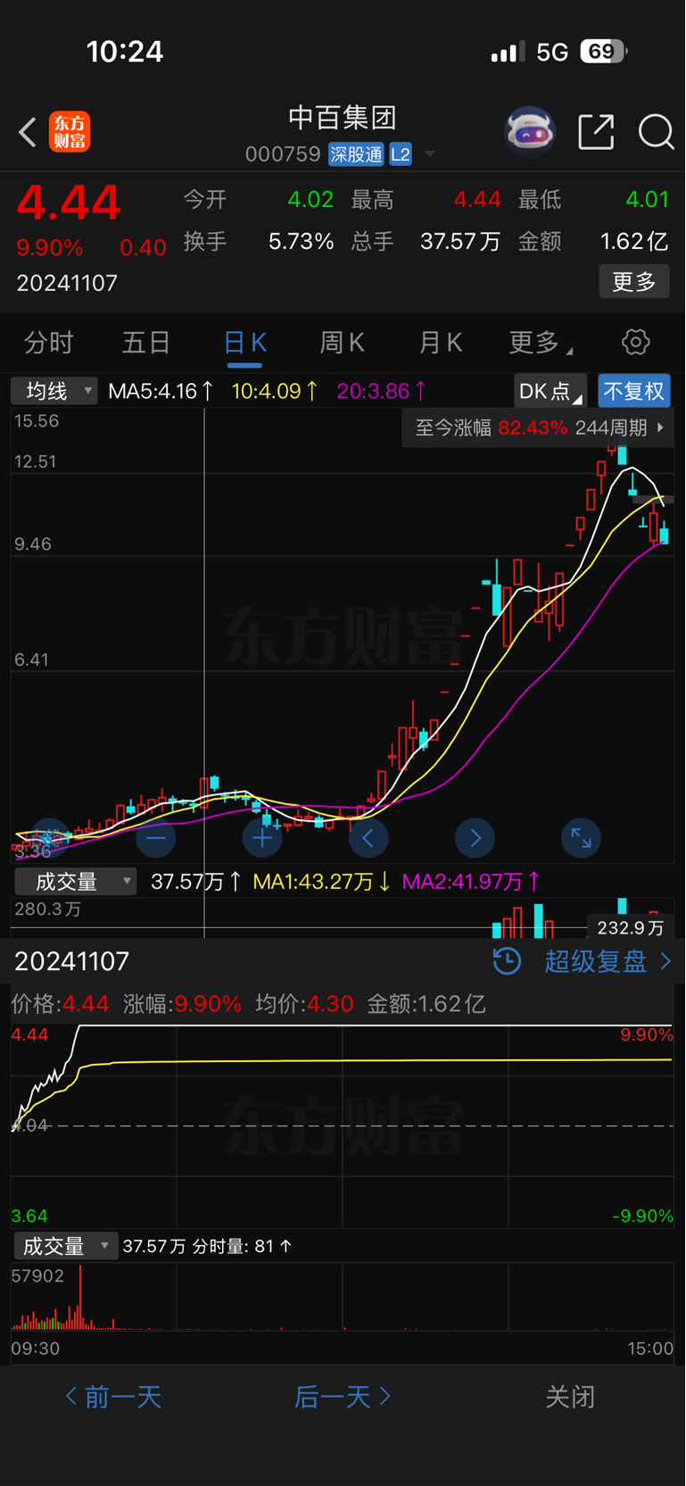Image resolution: width=686 pixels, height=1486 pixels.
Task: Switch to the 月K tab
Action: coord(441,342)
